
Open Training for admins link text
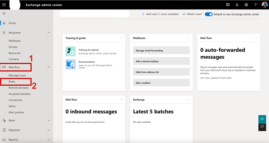(x=89, y=50)
